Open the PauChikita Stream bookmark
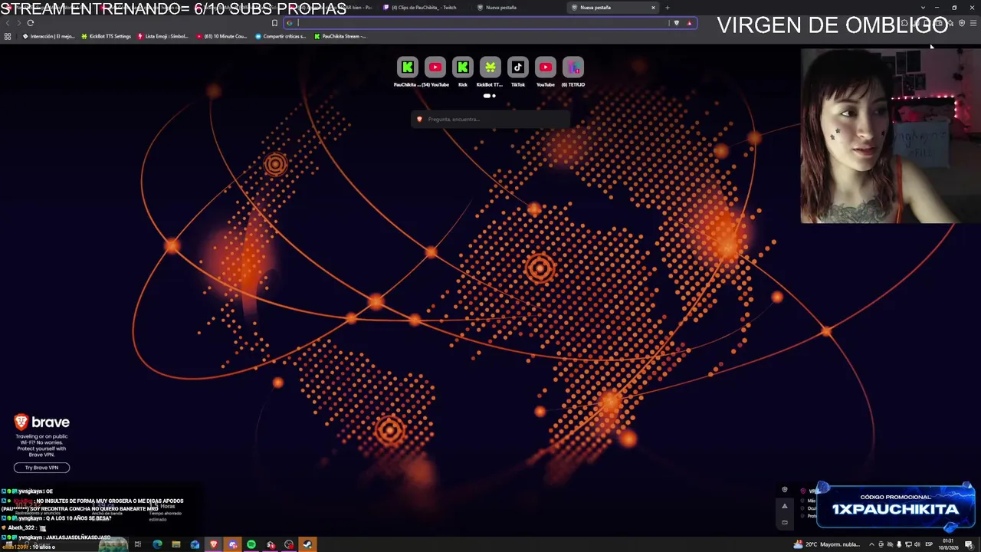The image size is (981, 552). pos(340,36)
